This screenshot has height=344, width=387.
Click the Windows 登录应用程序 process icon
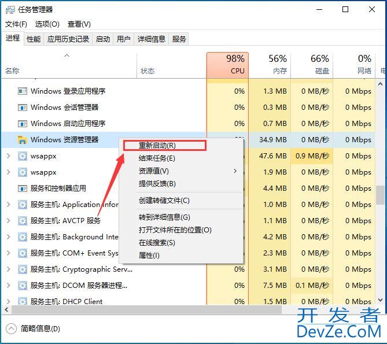tap(23, 91)
